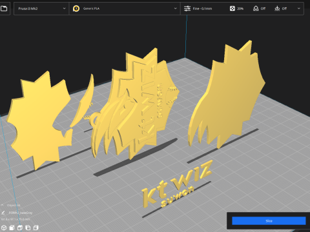Click the infill density icon
This screenshot has width=310, height=232.
232,8
